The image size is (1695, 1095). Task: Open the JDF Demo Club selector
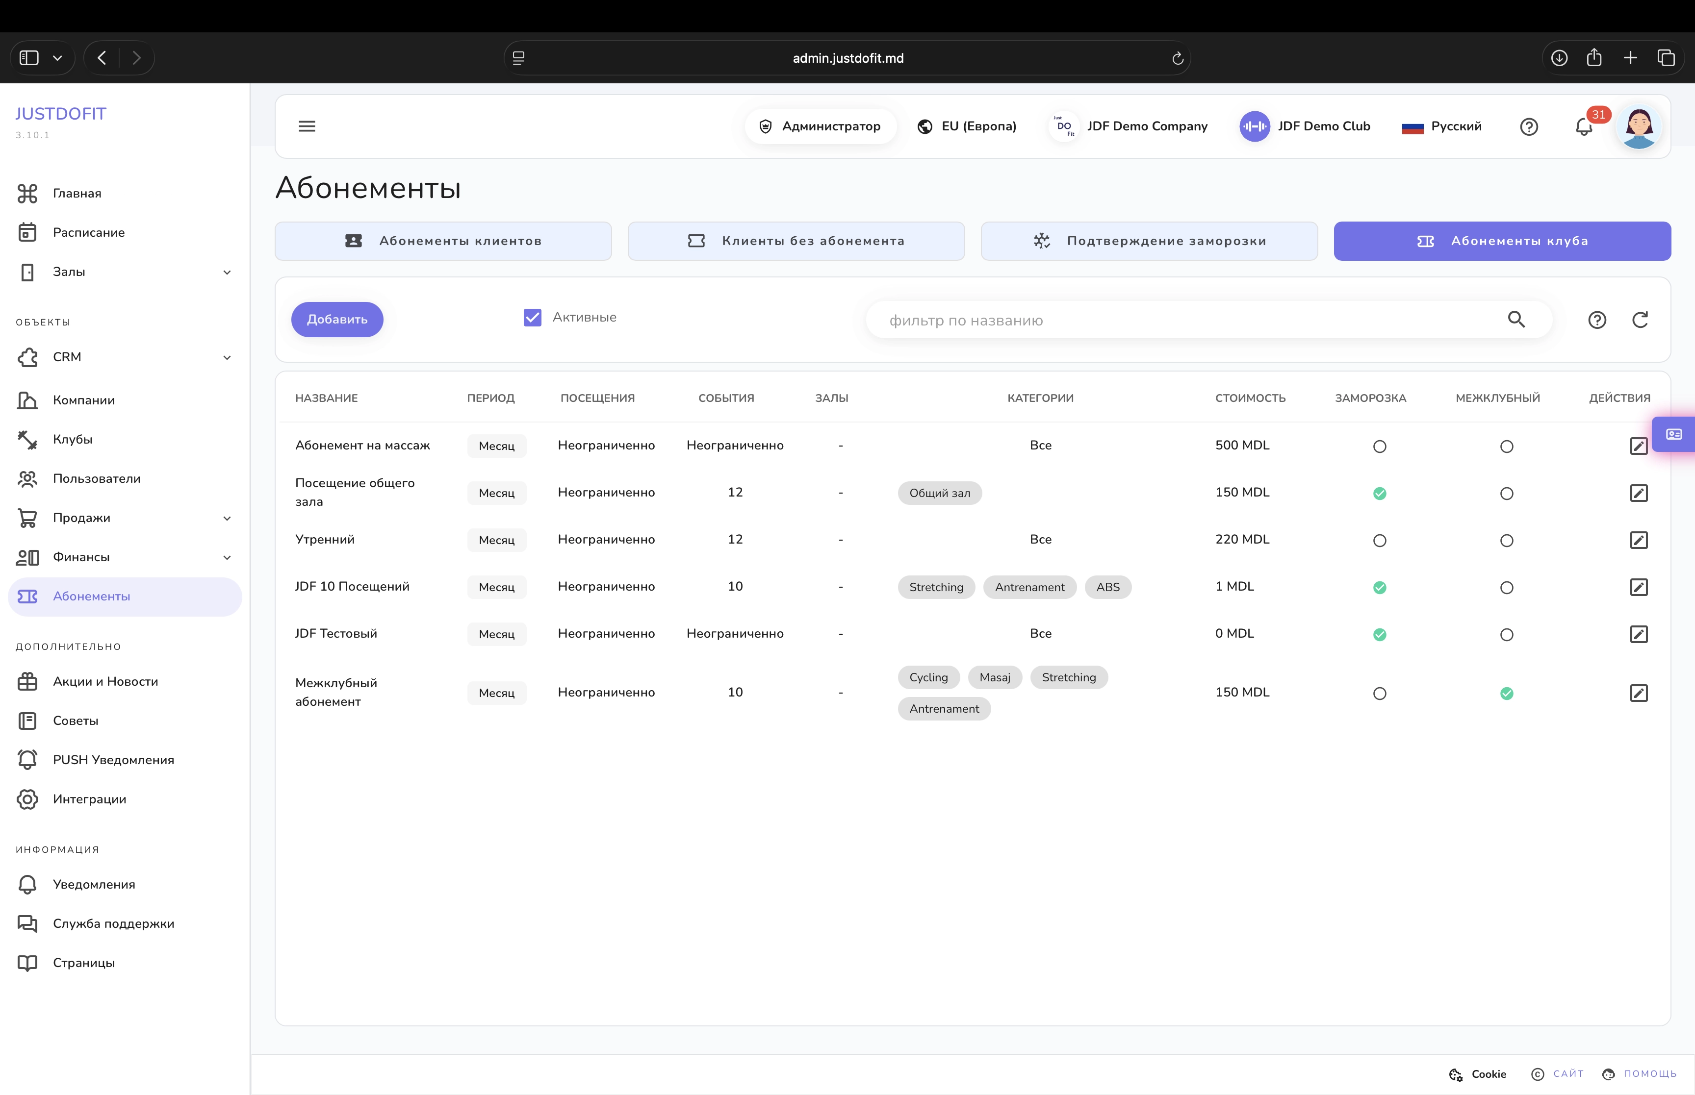tap(1305, 126)
